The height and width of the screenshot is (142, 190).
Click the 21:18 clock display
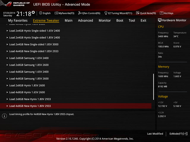click(24, 14)
